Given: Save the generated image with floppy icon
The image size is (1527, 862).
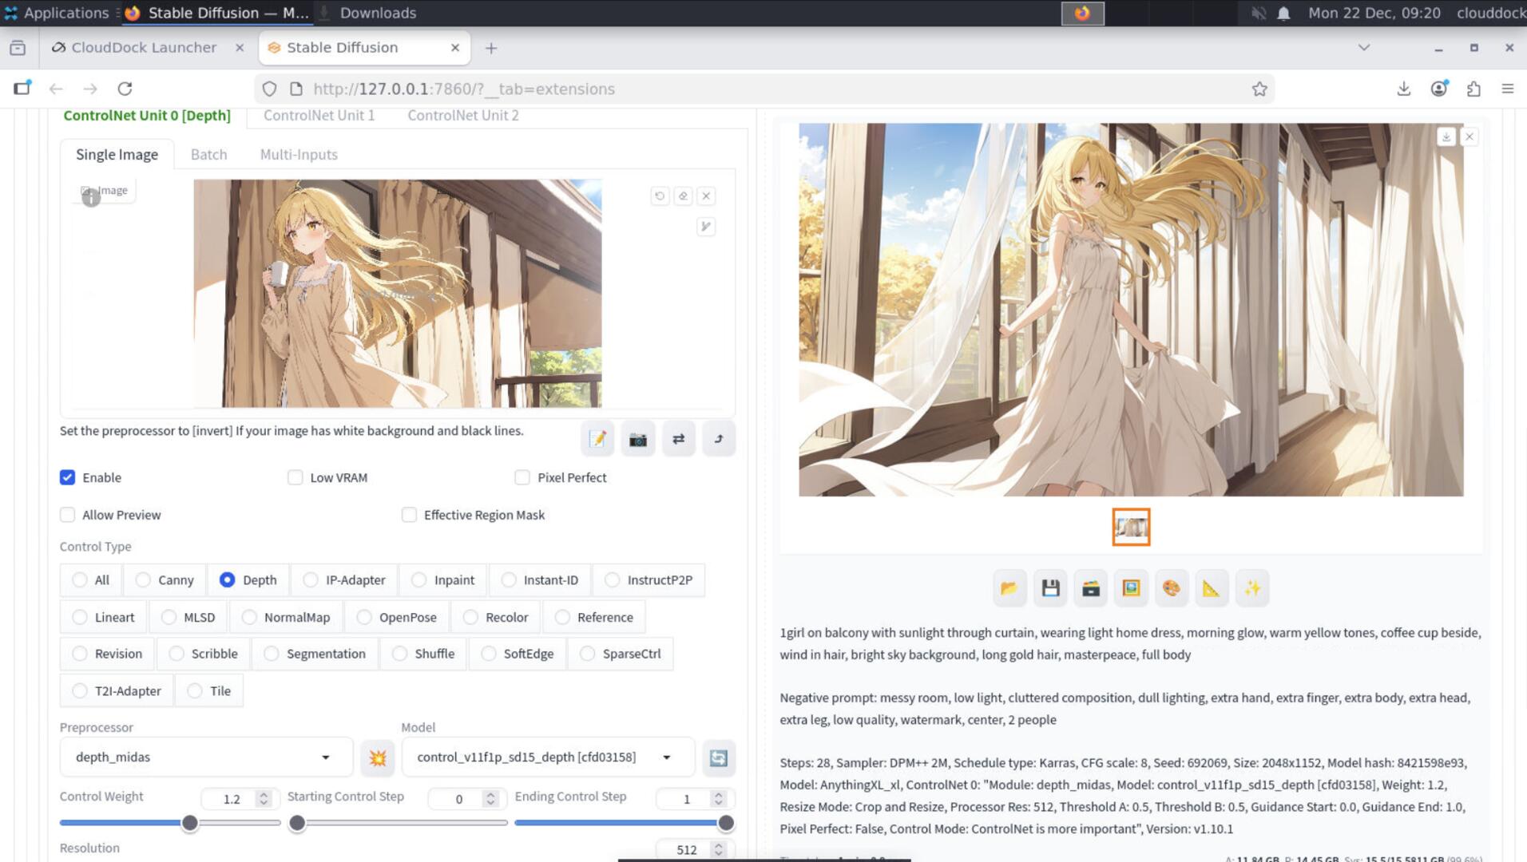Looking at the screenshot, I should pos(1050,588).
